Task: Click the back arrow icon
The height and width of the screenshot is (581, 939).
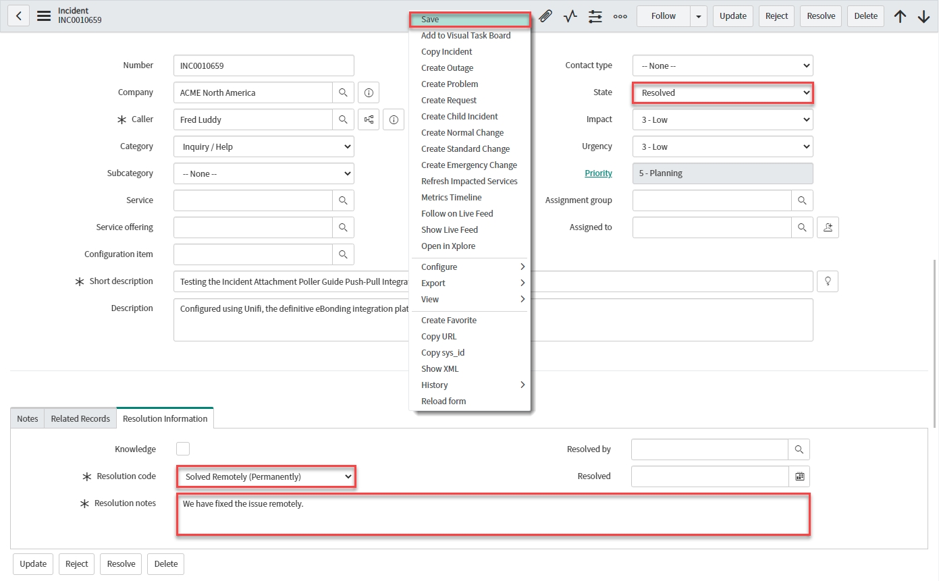Action: point(18,16)
